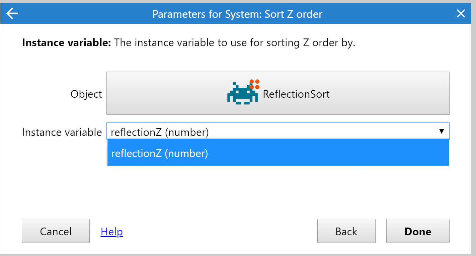Viewport: 476px width, 256px height.
Task: Click the Cancel button
Action: pyautogui.click(x=56, y=231)
